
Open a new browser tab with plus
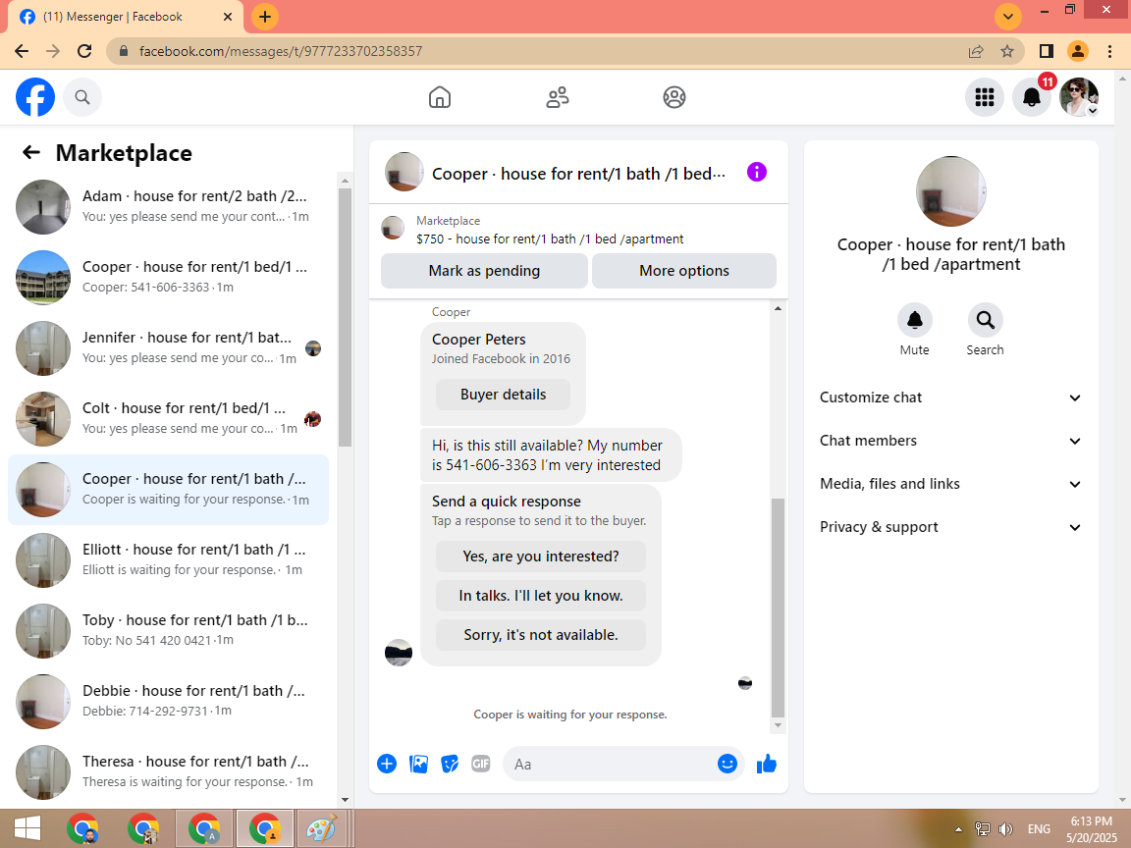click(x=265, y=17)
